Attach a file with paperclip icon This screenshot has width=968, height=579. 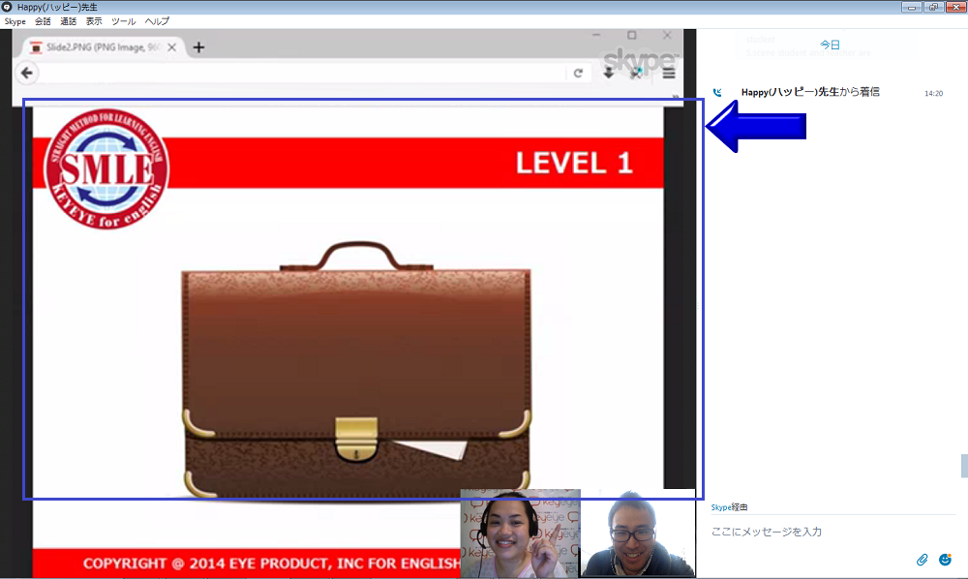pos(922,560)
